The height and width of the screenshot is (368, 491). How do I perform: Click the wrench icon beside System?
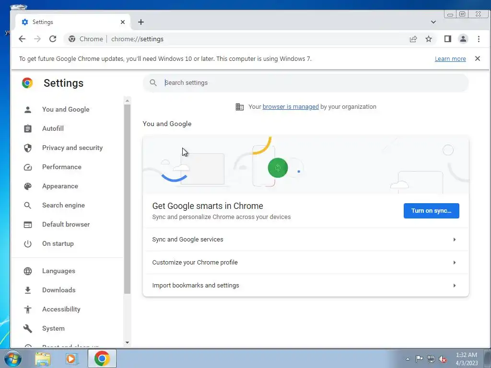(27, 328)
